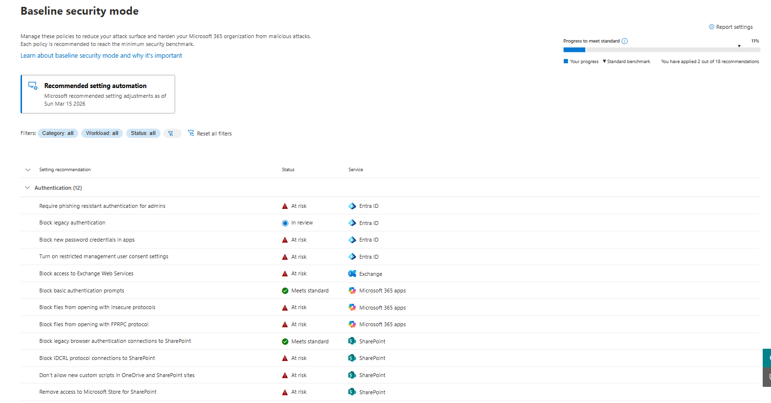Click the In review status icon for legacy authentication
771x403 pixels.
(285, 223)
